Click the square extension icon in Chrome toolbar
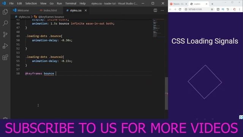 tap(218, 9)
